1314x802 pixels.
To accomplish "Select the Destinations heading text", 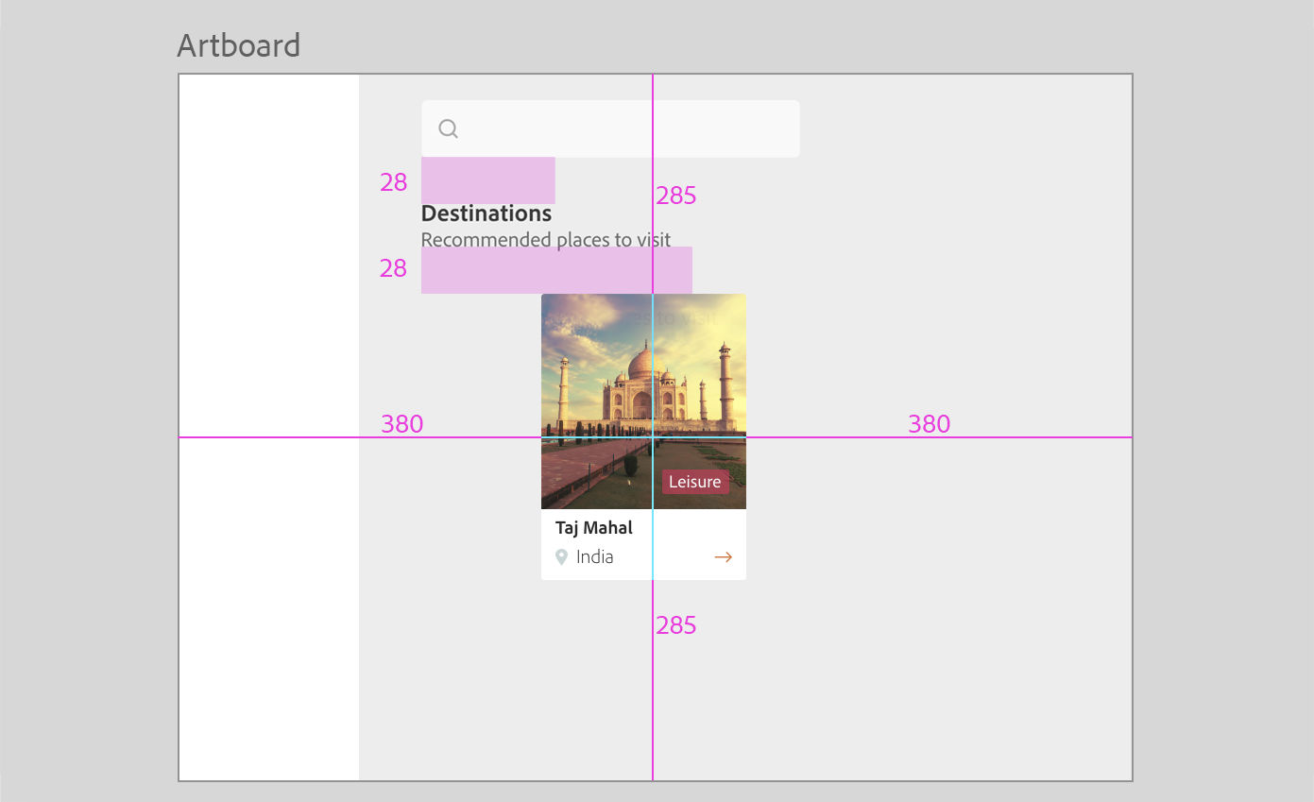I will (x=486, y=213).
